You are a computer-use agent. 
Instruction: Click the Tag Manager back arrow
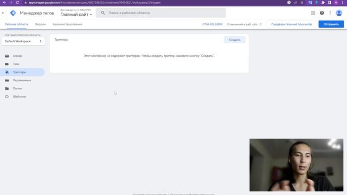(x=3, y=13)
